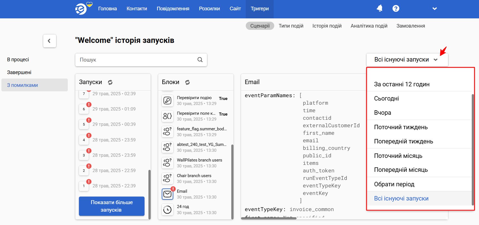Image resolution: width=479 pixels, height=225 pixels.
Task: Click the dropdown list vertical scrollbar
Action: [473, 150]
